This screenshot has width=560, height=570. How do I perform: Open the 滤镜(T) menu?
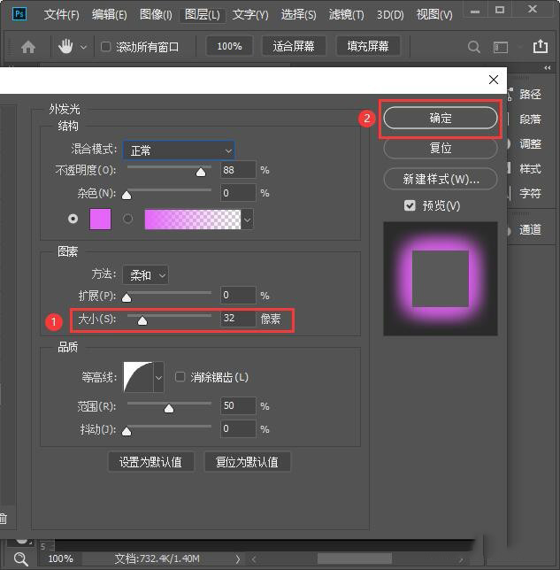coord(346,14)
